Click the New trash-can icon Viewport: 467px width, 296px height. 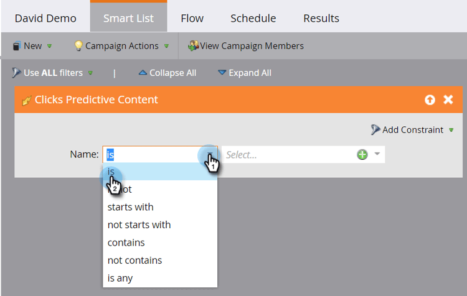17,46
